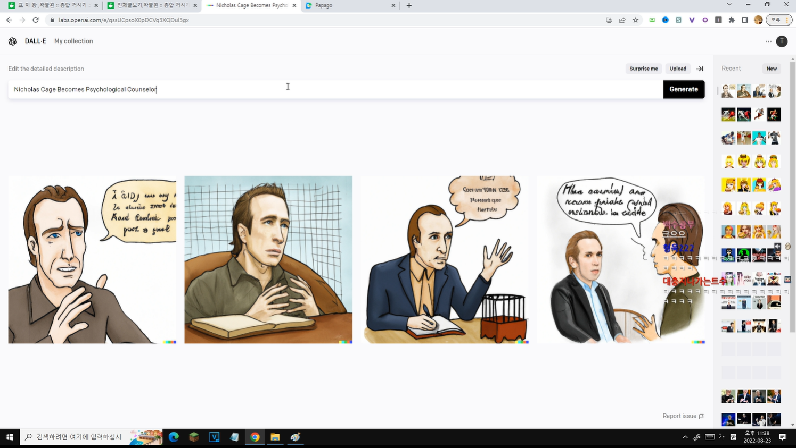796x448 pixels.
Task: Open Windows notification center icon
Action: (782, 437)
